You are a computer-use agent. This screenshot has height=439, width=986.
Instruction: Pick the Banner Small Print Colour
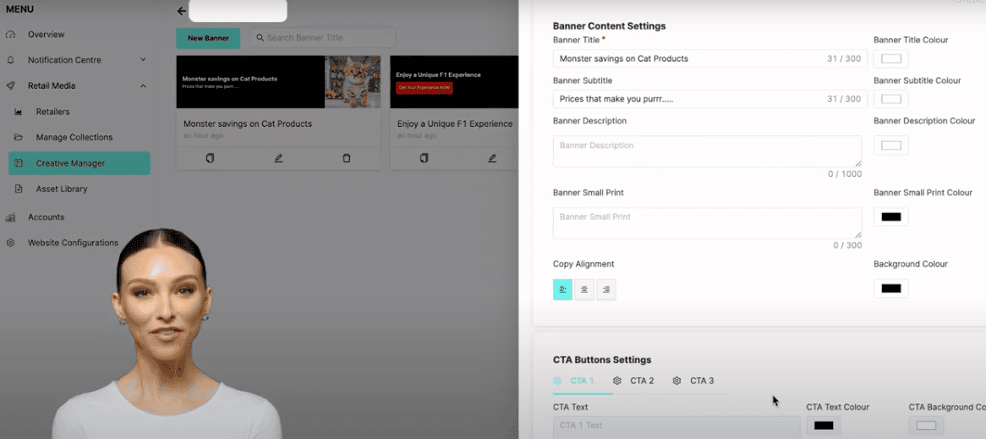click(890, 217)
